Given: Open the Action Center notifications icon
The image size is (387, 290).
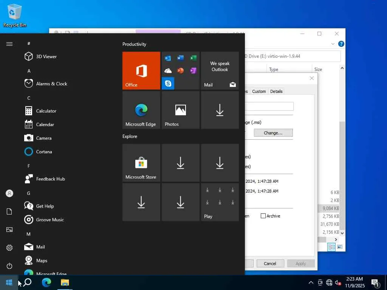Looking at the screenshot, I should [375, 282].
